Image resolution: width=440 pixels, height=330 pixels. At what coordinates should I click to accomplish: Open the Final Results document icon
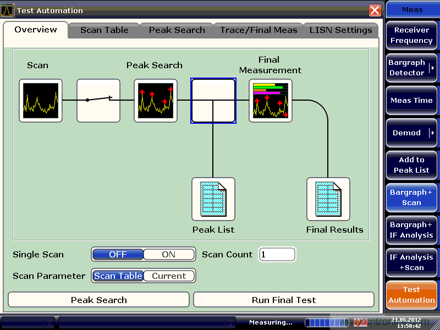(x=328, y=199)
